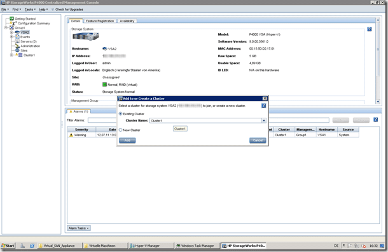This screenshot has height=252, width=388.
Task: Expand the Cluster1 tree node
Action: point(11,55)
